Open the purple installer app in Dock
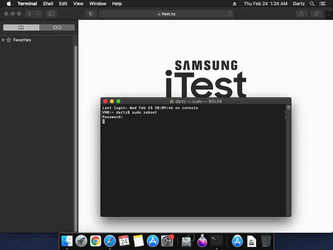Image resolution: width=333 pixels, height=250 pixels. coord(202,241)
